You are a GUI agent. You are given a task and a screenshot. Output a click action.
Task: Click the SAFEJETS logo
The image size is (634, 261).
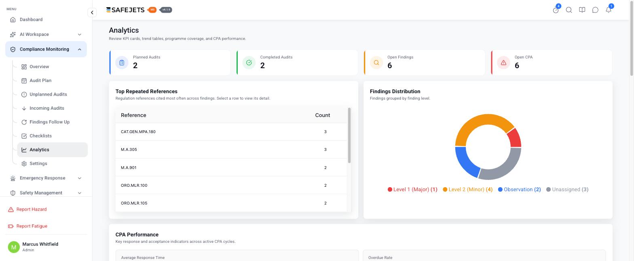point(125,10)
